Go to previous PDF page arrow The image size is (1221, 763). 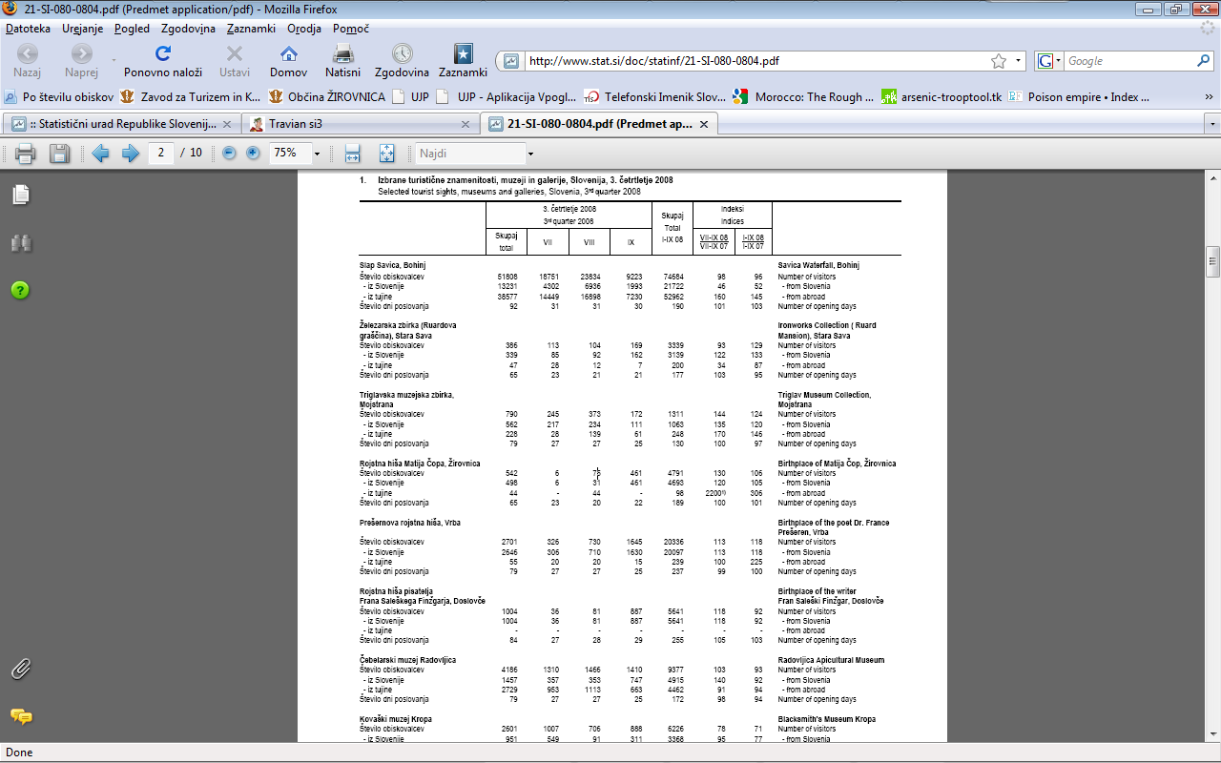click(100, 154)
